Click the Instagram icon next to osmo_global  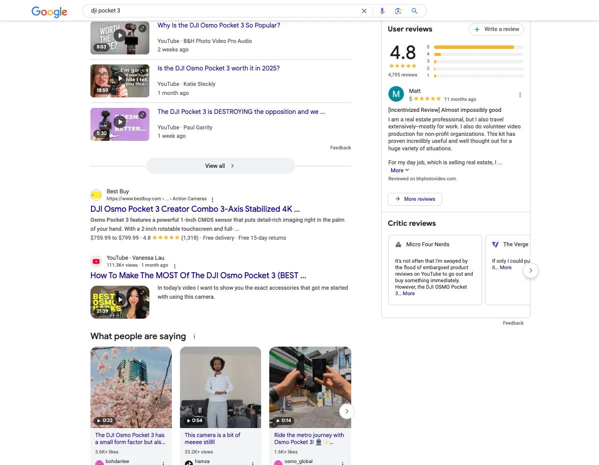click(278, 463)
